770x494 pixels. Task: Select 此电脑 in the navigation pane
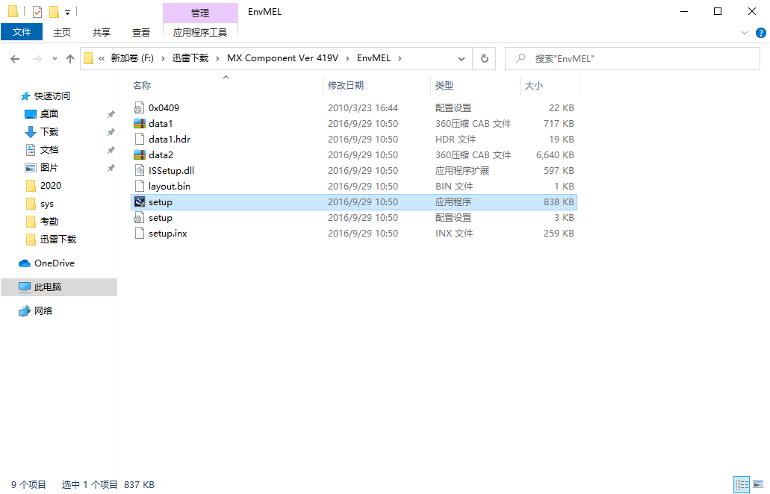(x=48, y=287)
